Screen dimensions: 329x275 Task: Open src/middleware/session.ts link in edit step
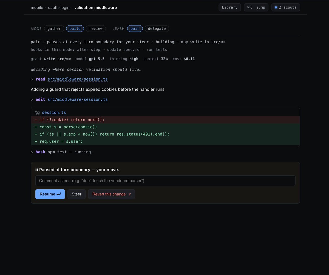[x=78, y=99]
